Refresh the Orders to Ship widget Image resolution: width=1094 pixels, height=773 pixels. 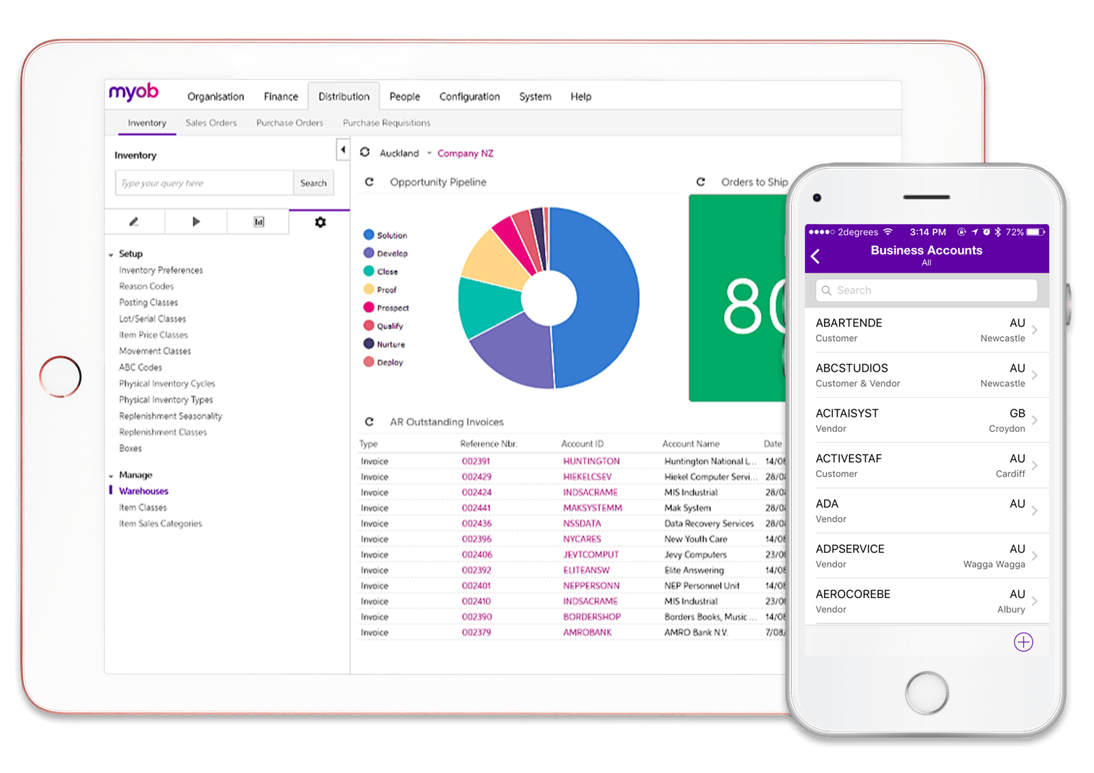(x=701, y=182)
